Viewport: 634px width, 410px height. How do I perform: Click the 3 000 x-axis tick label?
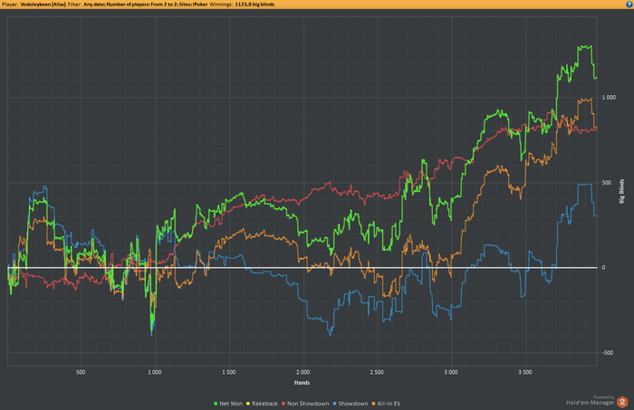click(451, 372)
